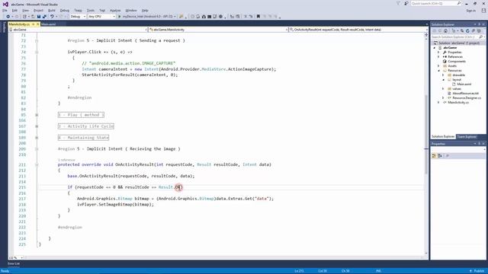The image size is (488, 274).
Task: Open the Window menu
Action: pyautogui.click(x=131, y=10)
